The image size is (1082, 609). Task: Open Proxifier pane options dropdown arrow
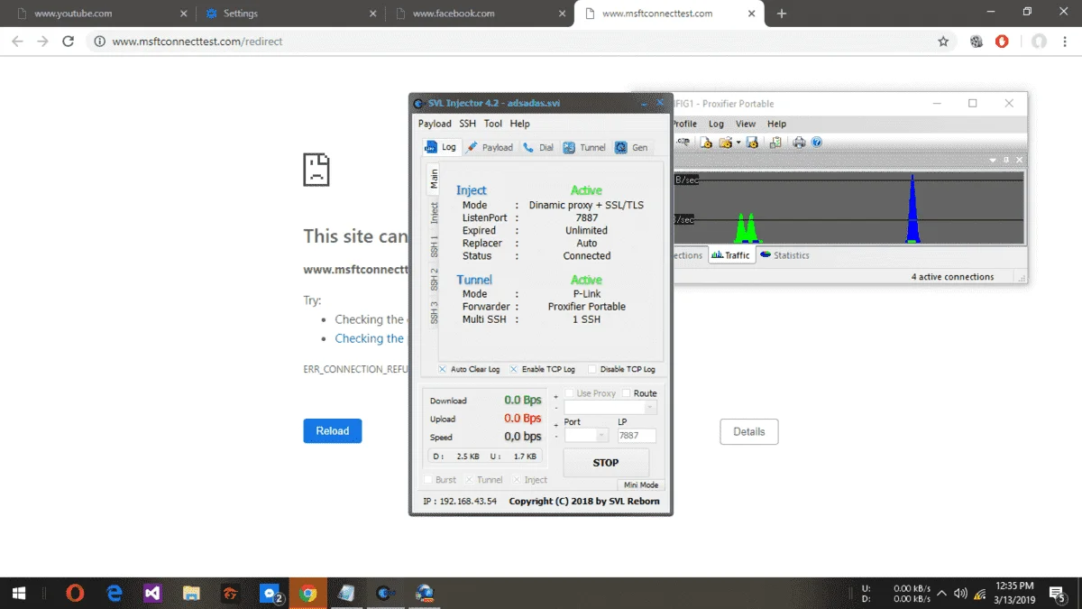(993, 160)
